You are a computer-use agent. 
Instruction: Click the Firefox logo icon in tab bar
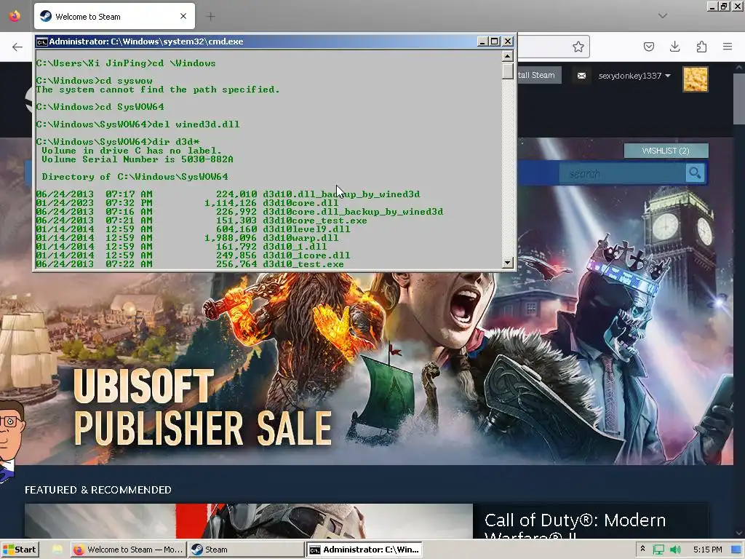point(15,16)
